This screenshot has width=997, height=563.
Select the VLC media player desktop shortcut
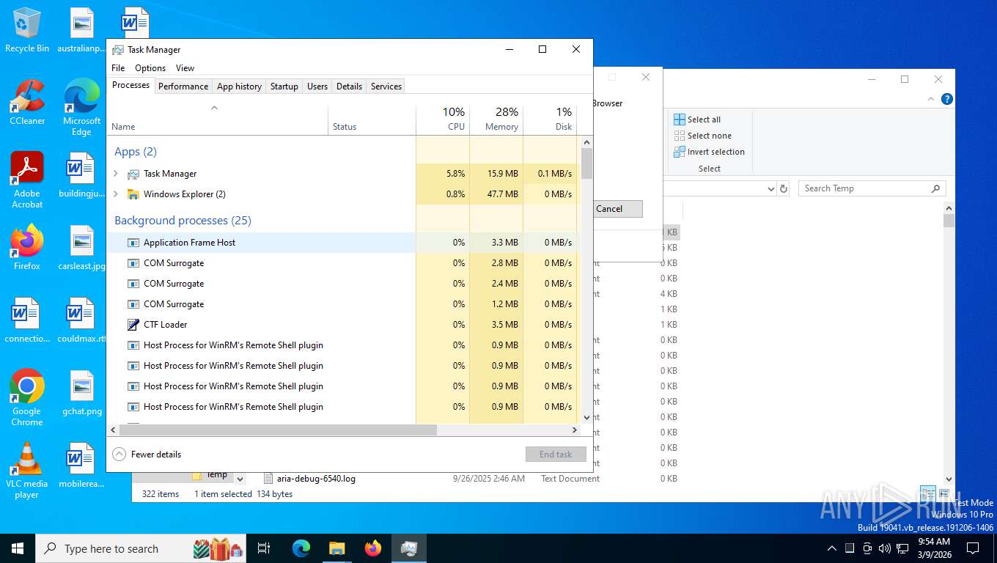(27, 470)
